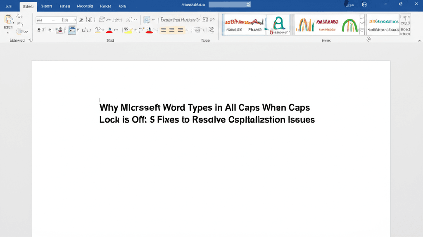The image size is (423, 237).
Task: Toggle center alignment paragraph button
Action: tap(172, 30)
